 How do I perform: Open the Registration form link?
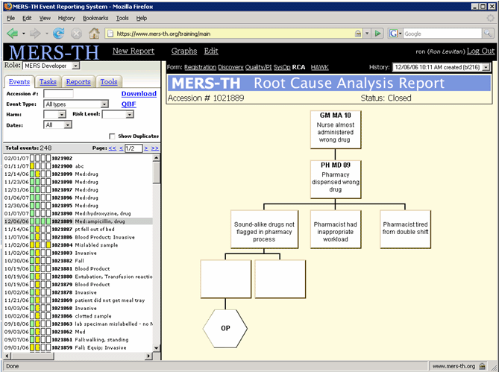[200, 67]
